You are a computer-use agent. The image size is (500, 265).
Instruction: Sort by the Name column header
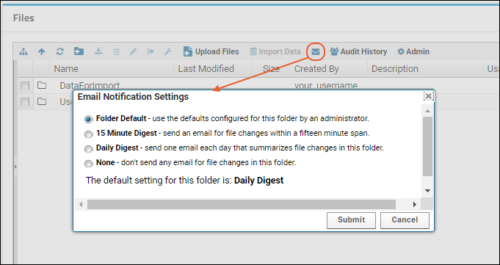[x=112, y=69]
